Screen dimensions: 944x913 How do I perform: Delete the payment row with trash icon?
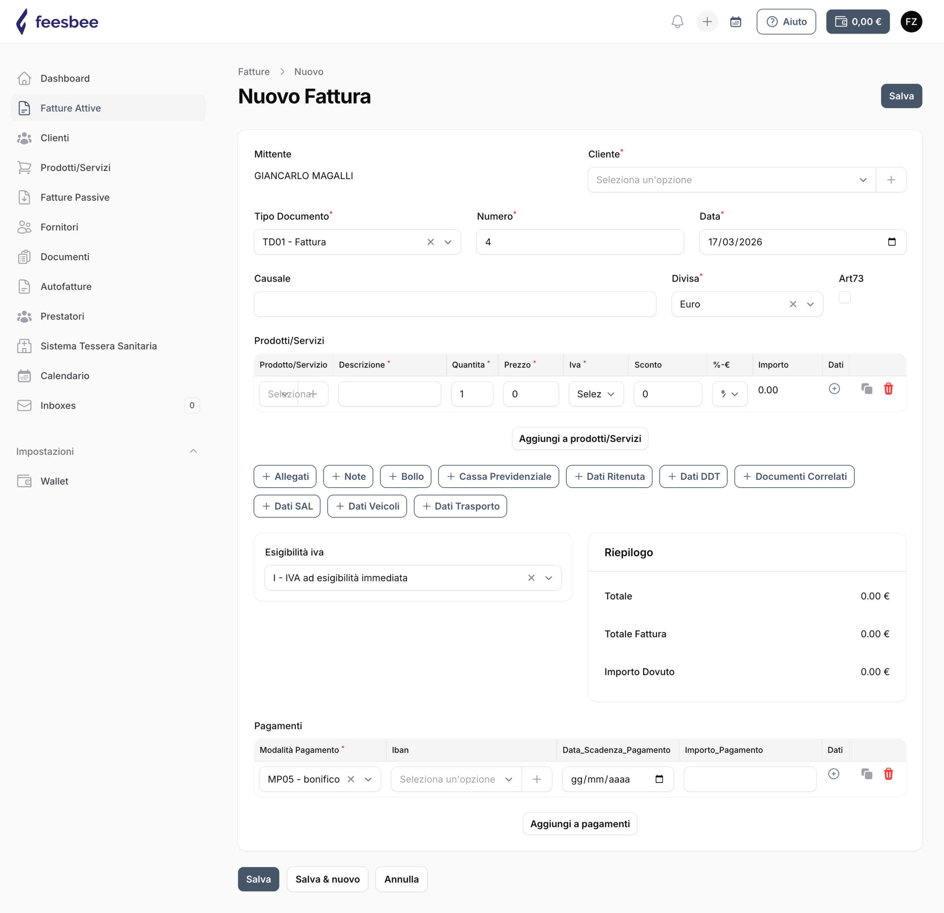click(x=888, y=774)
